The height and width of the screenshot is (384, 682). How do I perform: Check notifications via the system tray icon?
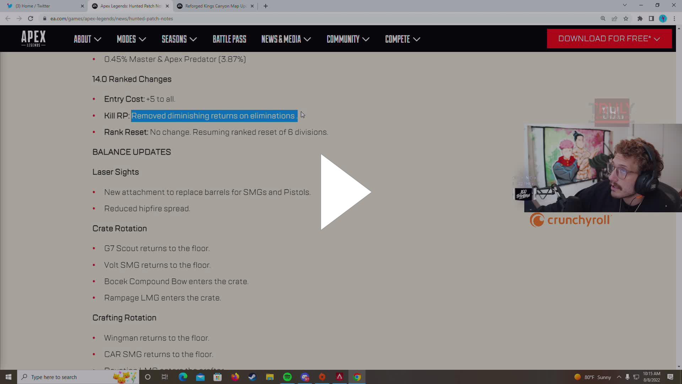(x=671, y=377)
